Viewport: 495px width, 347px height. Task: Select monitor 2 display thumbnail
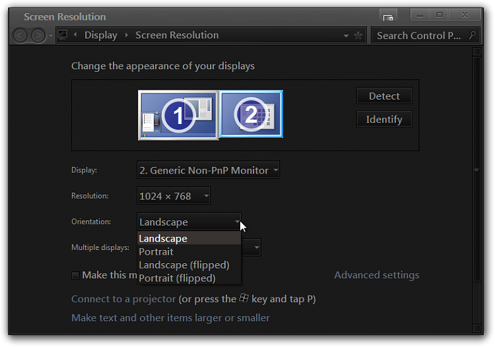251,114
